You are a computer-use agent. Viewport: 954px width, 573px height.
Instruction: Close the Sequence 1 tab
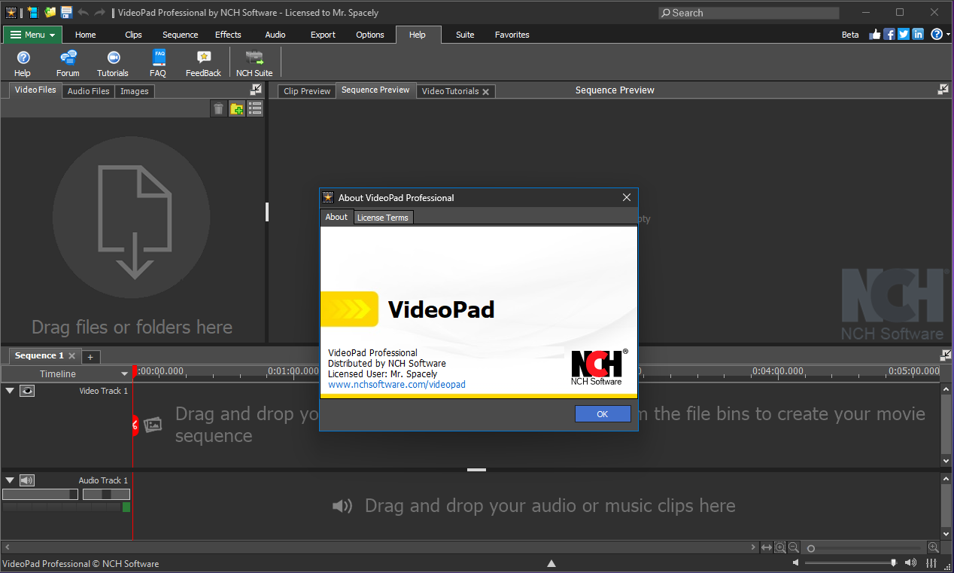tap(72, 356)
